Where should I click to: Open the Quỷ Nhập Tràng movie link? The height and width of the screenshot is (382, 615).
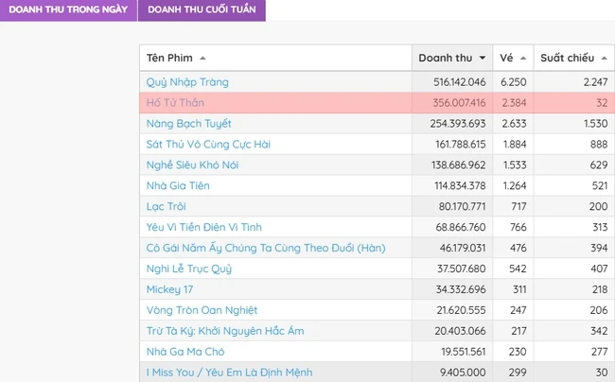(x=187, y=82)
